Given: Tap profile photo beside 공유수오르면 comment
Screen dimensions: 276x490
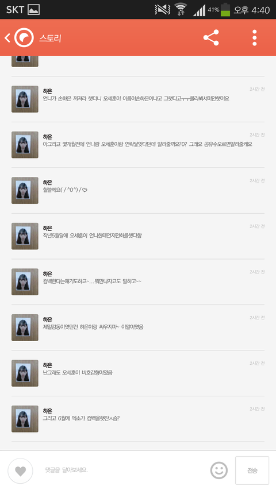Looking at the screenshot, I should point(25,145).
